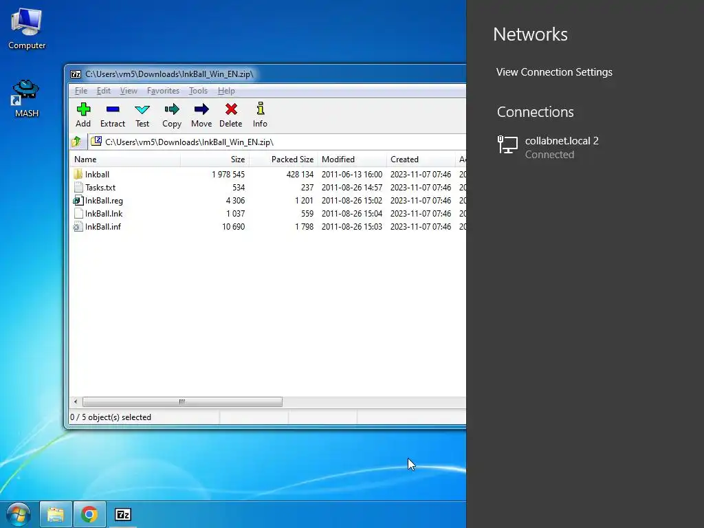Viewport: 704px width, 528px height.
Task: Select the InkBall.inf file icon
Action: pyautogui.click(x=78, y=226)
